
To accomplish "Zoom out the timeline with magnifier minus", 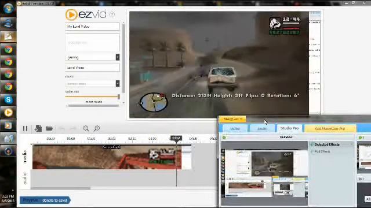I will (x=86, y=128).
